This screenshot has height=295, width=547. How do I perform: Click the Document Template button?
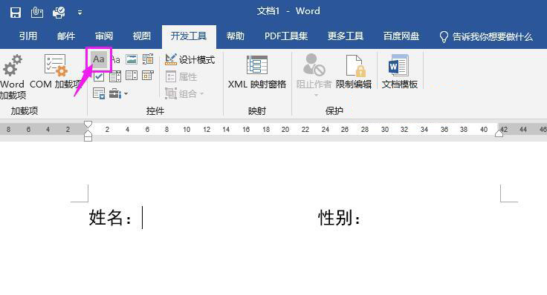click(399, 72)
